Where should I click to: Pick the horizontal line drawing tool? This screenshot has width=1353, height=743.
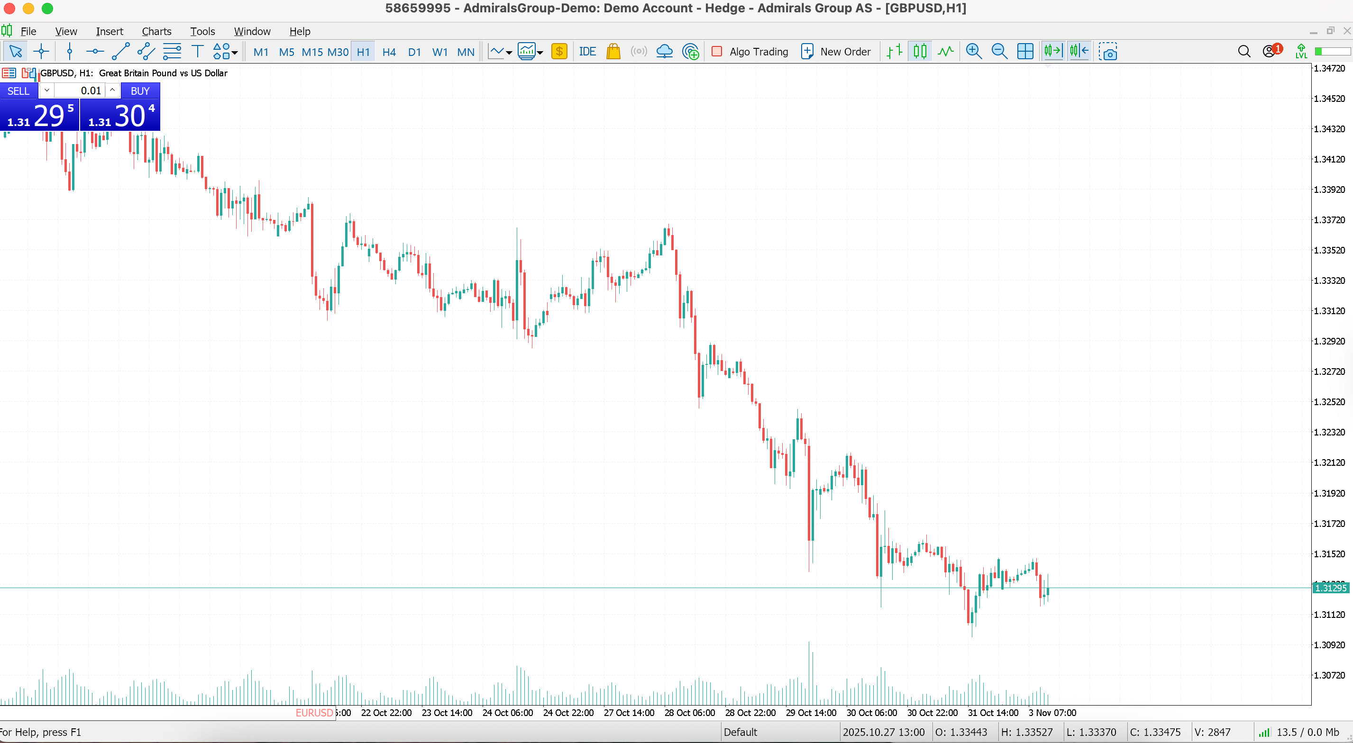tap(95, 52)
